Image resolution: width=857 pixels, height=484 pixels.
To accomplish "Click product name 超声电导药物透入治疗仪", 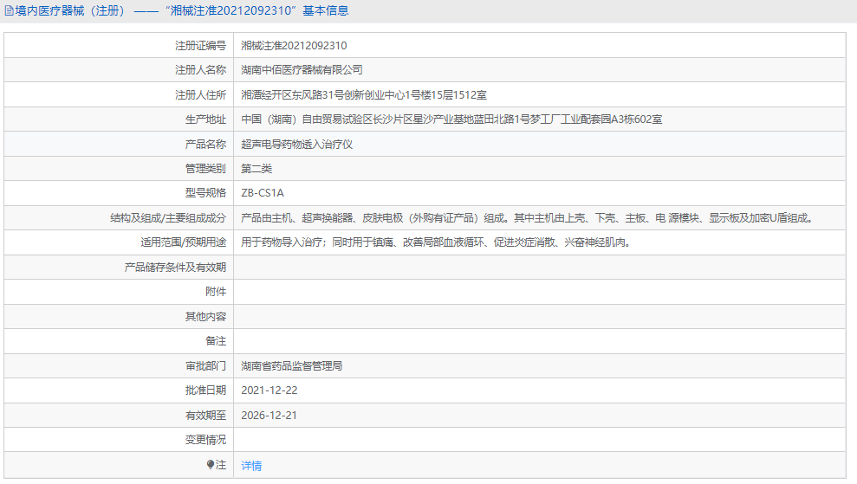I will (296, 145).
